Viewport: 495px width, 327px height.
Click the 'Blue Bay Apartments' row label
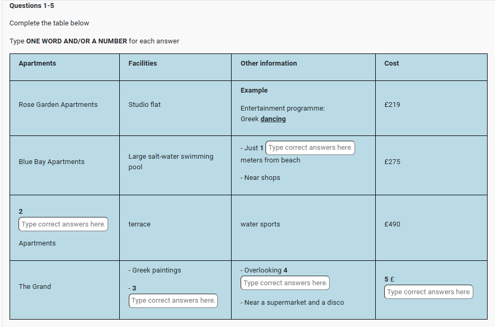pyautogui.click(x=51, y=162)
